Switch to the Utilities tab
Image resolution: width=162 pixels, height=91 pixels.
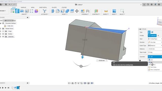tap(64, 7)
